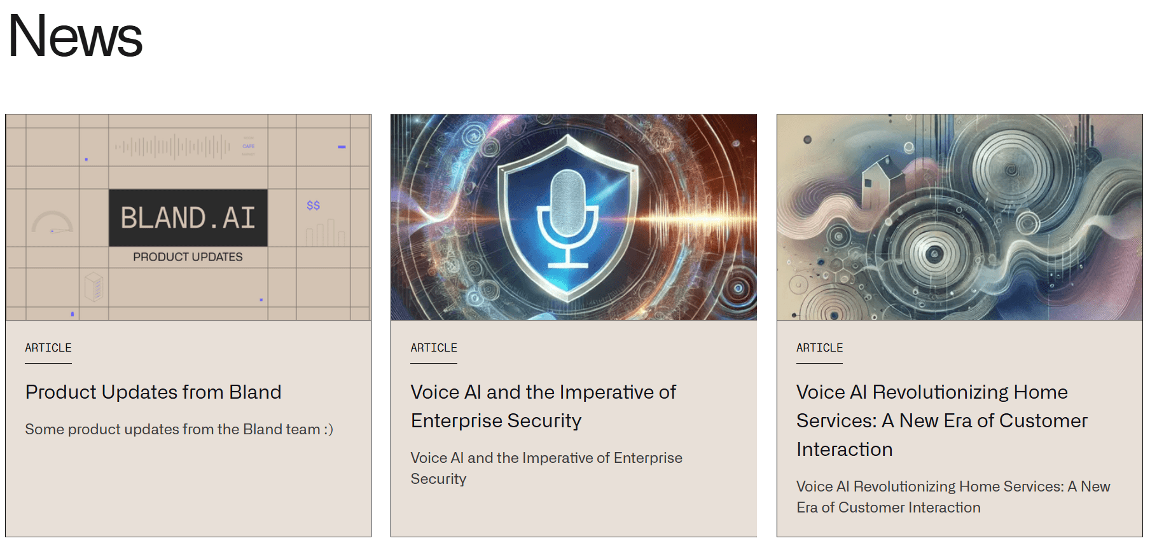1150x543 pixels.
Task: Open Voice AI and Enterprise Security article title
Action: (543, 406)
